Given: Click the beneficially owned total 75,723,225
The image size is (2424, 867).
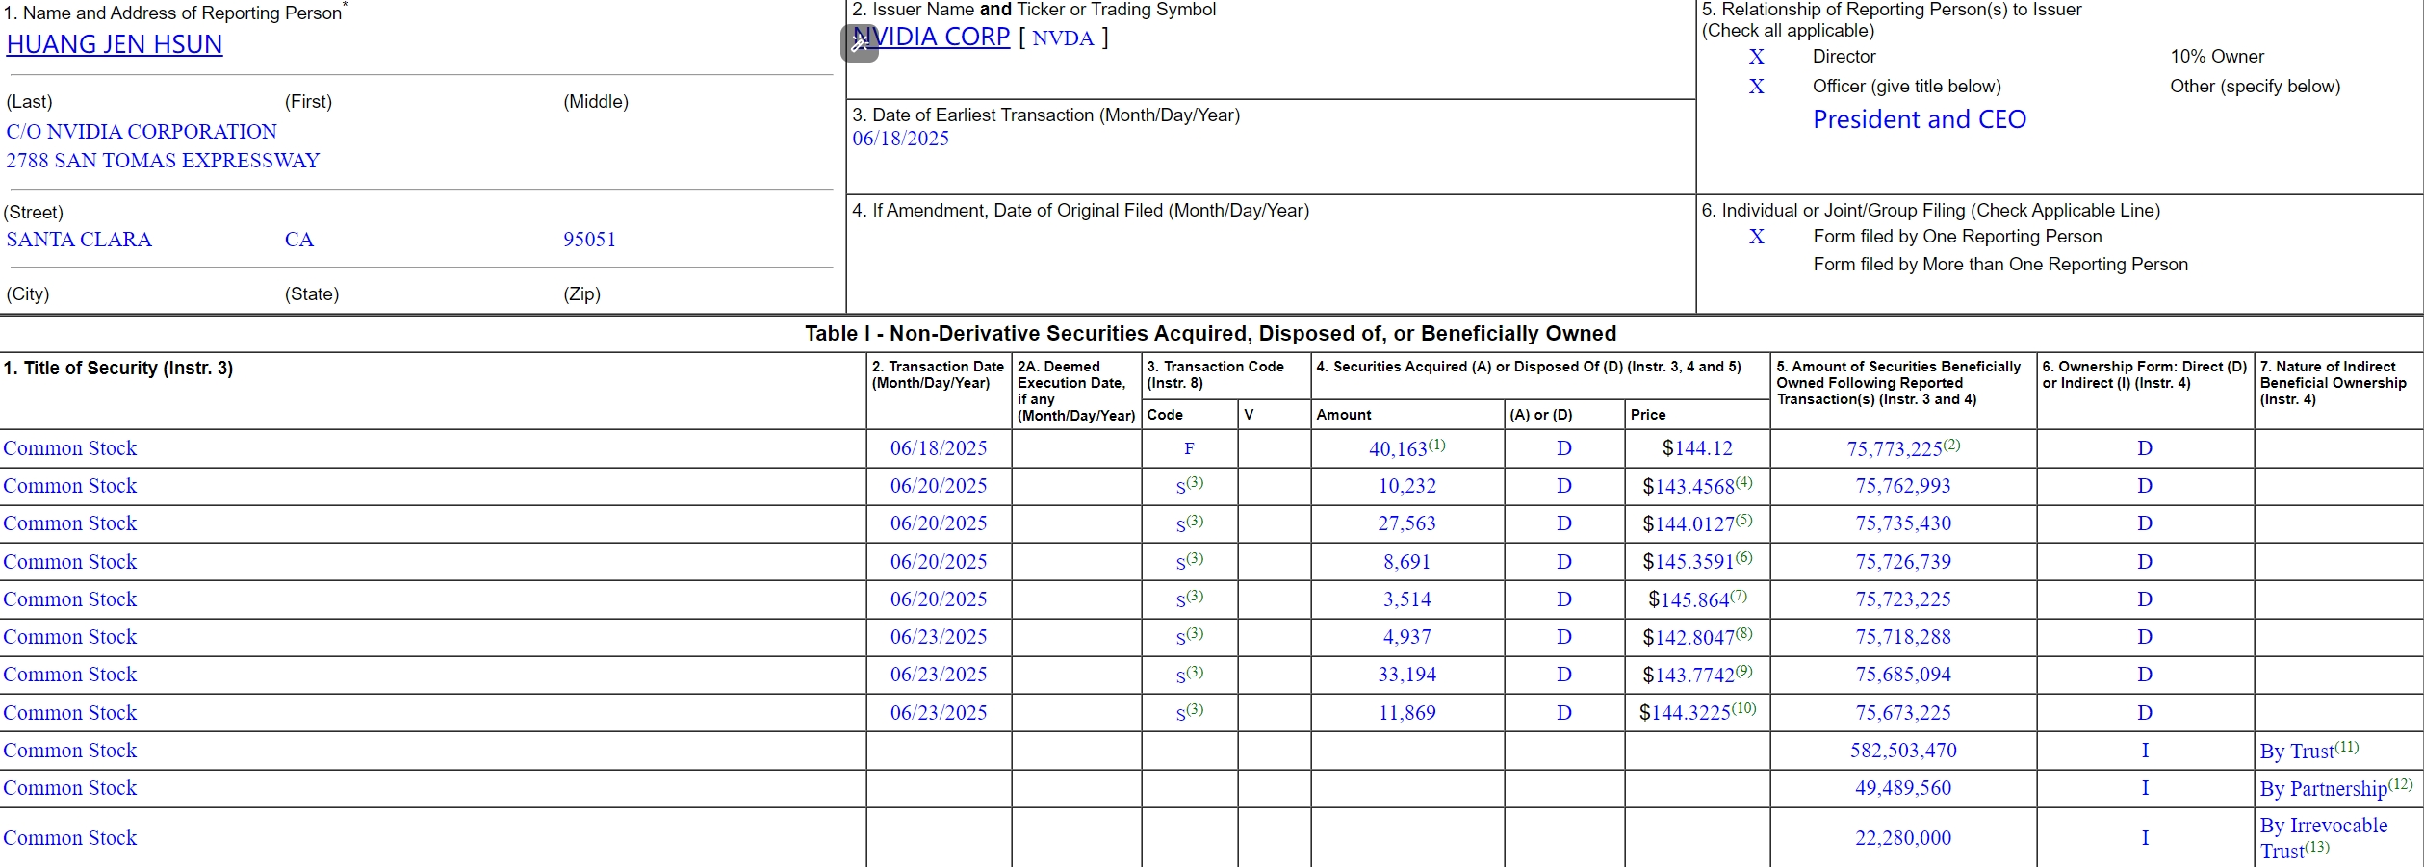Looking at the screenshot, I should coord(1903,599).
